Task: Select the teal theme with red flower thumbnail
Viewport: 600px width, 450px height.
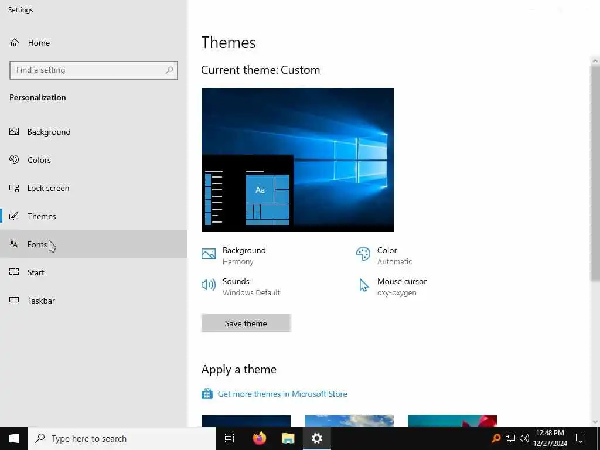Action: [x=452, y=421]
